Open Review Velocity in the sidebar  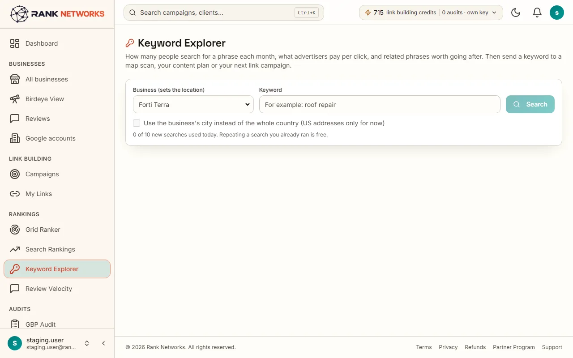[x=57, y=289]
